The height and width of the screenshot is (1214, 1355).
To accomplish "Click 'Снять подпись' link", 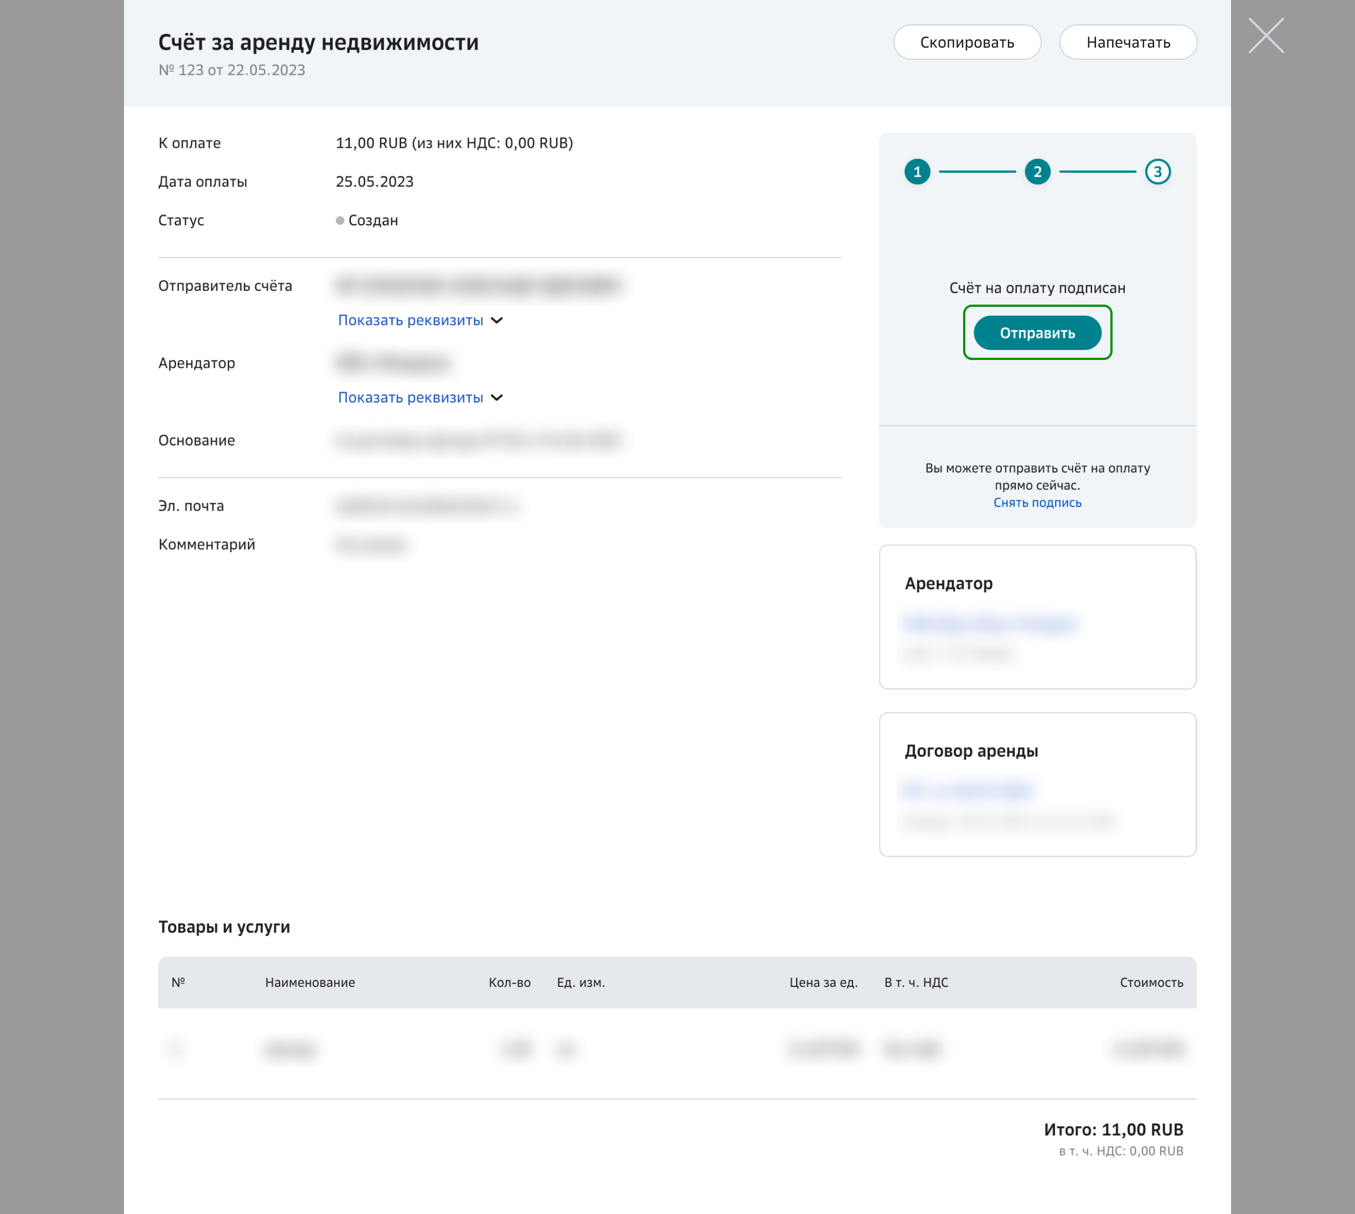I will tap(1037, 503).
